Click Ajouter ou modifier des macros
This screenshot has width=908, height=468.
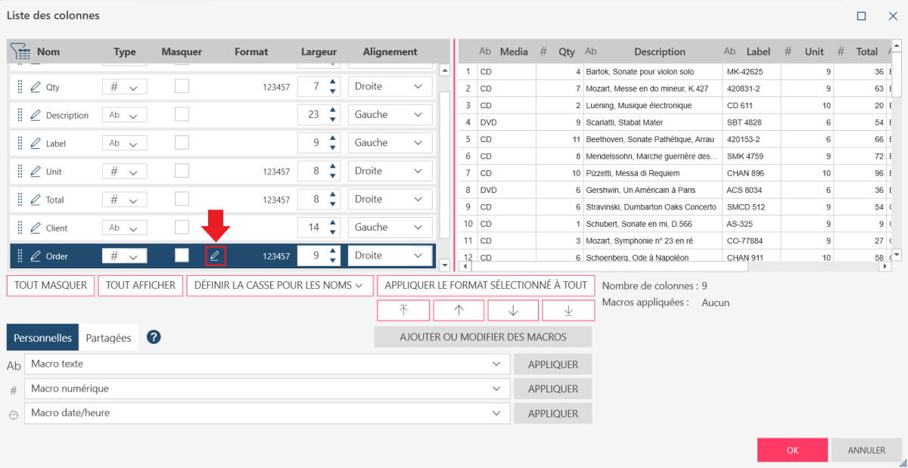[483, 337]
